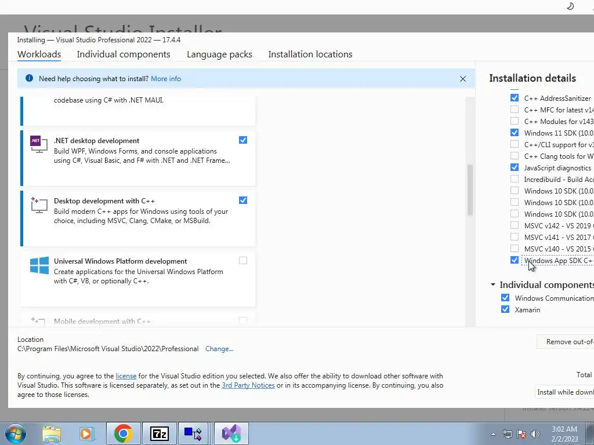The image size is (594, 445).
Task: Switch to Workloads tab
Action: click(39, 54)
